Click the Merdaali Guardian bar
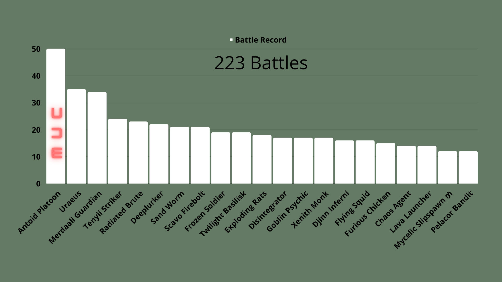The image size is (502, 282). (x=97, y=138)
